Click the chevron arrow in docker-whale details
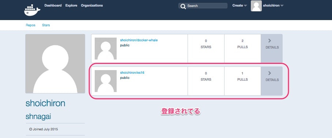This screenshot has width=332, height=138. (269, 41)
